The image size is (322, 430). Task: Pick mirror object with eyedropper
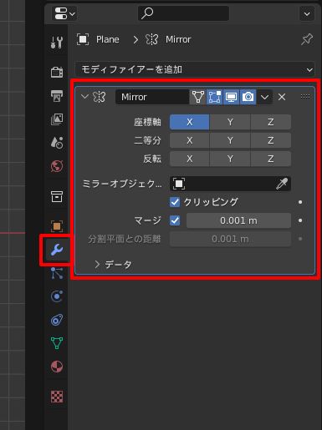(282, 184)
